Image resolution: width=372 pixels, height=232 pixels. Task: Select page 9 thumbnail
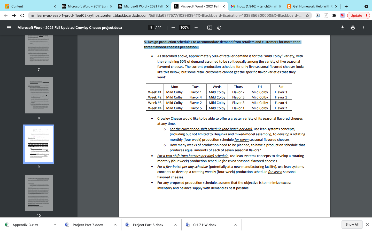point(39,144)
